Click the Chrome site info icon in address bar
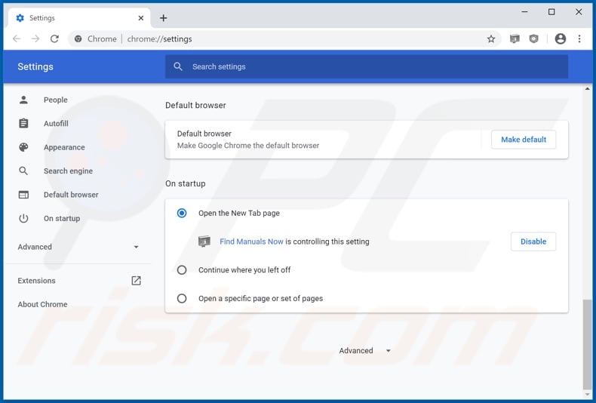The height and width of the screenshot is (403, 596). [x=78, y=38]
